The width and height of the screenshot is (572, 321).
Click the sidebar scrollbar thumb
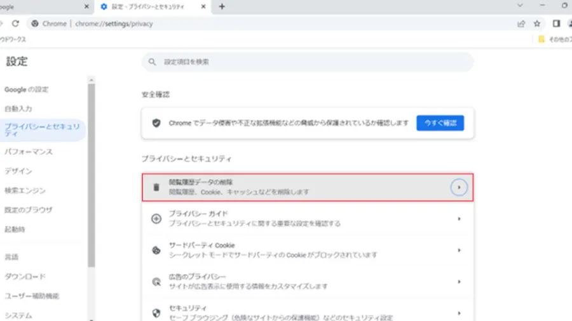pyautogui.click(x=91, y=176)
